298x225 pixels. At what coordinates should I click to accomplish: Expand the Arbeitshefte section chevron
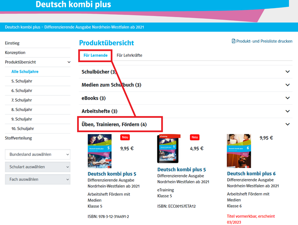click(x=288, y=111)
